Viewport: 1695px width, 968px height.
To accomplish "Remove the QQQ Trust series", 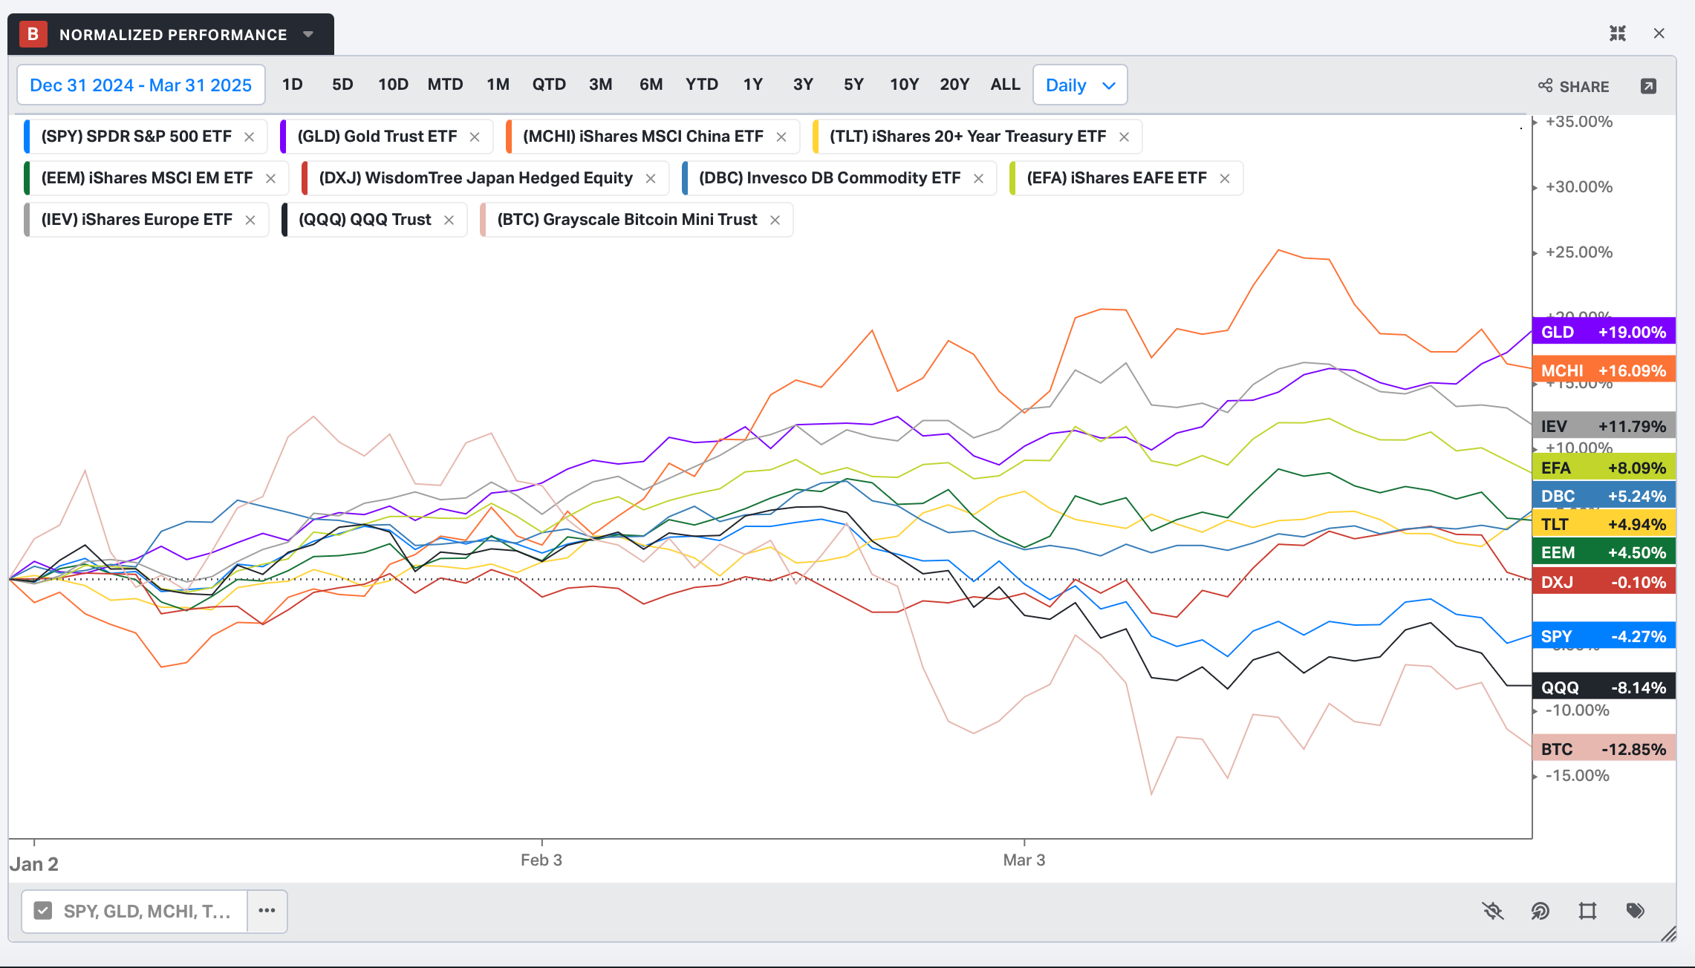I will pos(449,220).
